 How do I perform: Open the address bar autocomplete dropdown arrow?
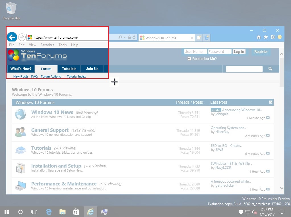(125, 37)
